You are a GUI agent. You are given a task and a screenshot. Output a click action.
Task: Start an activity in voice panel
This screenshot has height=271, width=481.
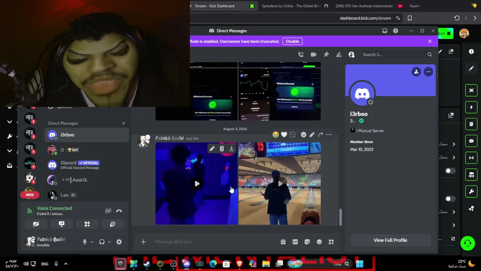87,224
